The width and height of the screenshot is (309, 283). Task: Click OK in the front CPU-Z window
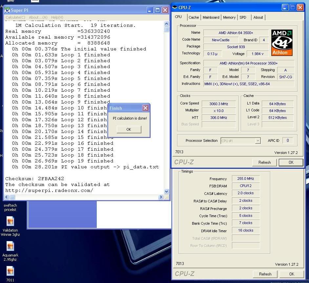[291, 162]
